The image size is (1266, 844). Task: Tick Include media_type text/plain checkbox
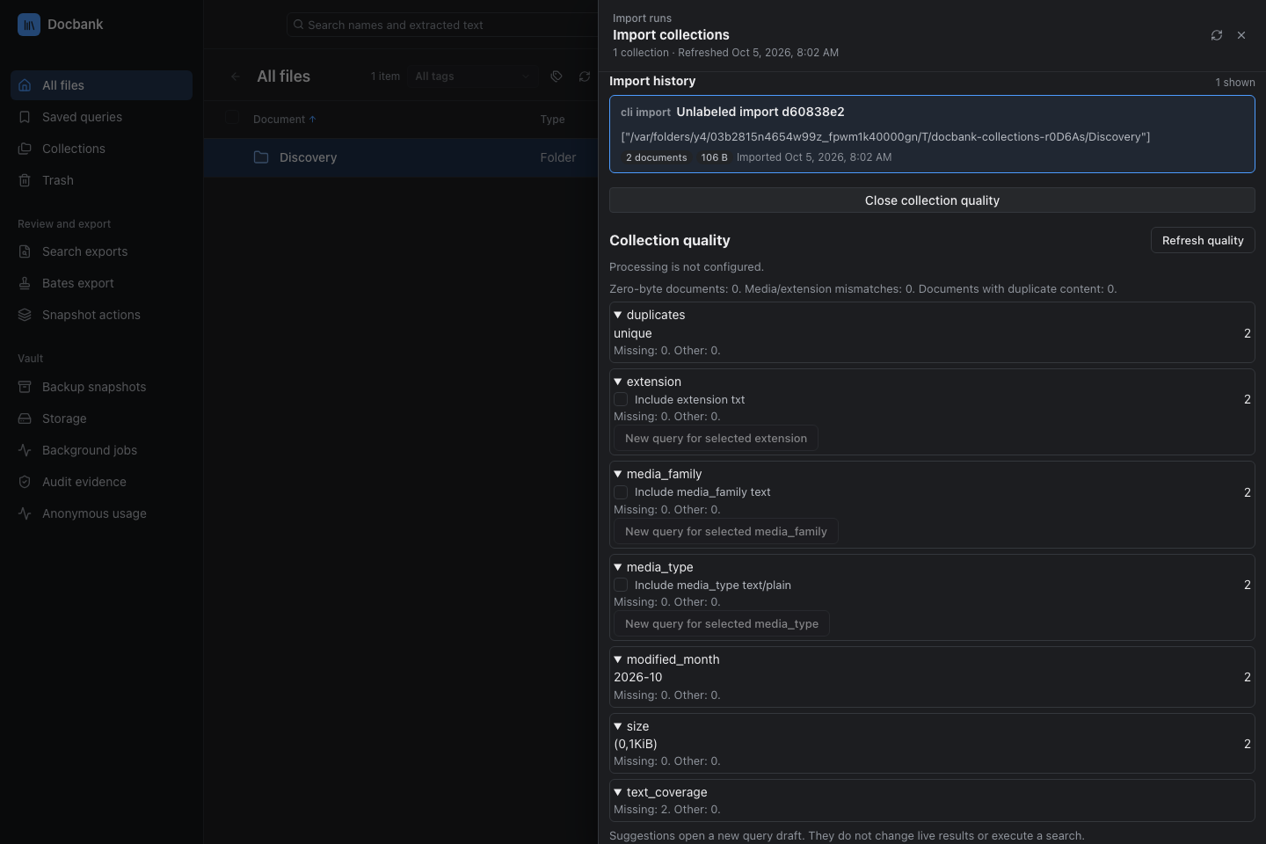(621, 585)
